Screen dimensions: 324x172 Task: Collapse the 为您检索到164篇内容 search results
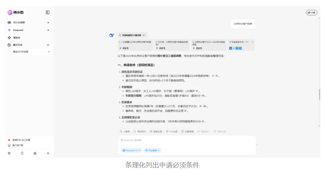click(x=133, y=35)
